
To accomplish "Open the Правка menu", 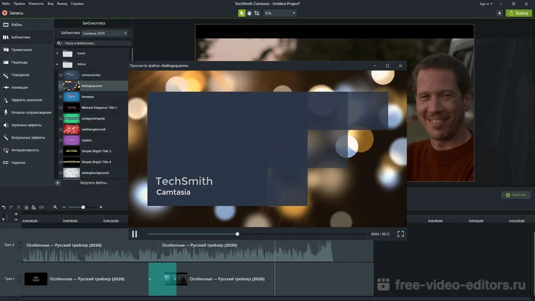I will [x=19, y=4].
